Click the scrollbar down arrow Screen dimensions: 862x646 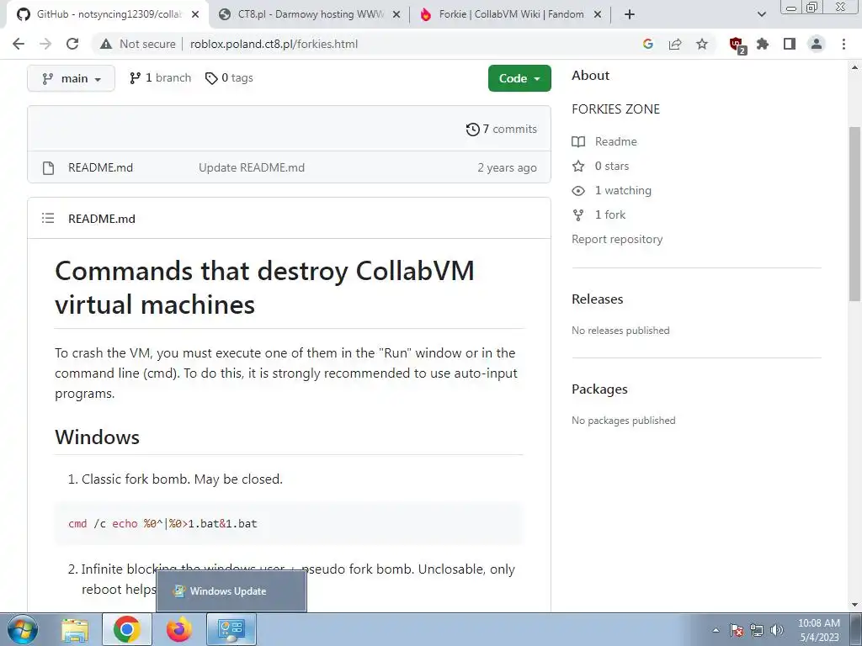854,605
